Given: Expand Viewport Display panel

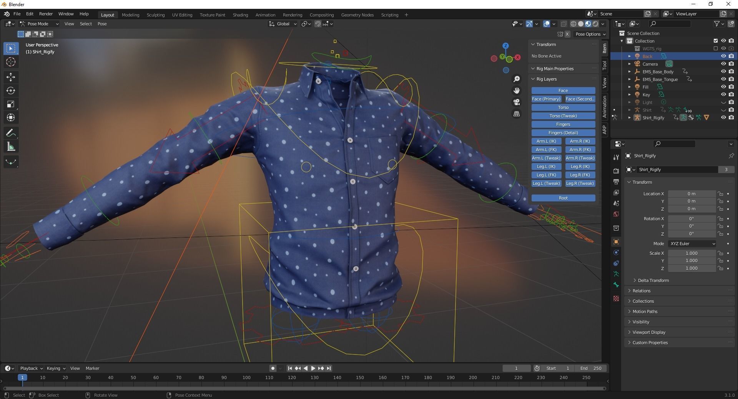Looking at the screenshot, I should [x=648, y=332].
